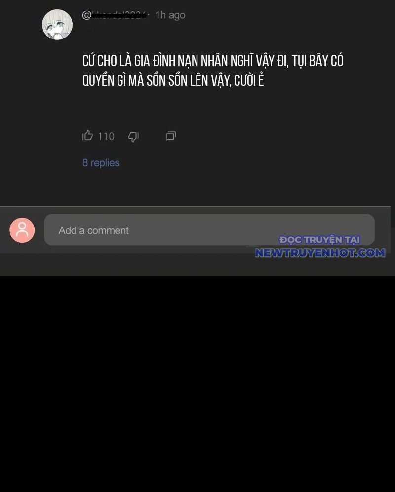Open the redacted @username profile link
Screen dimensions: 395x492
point(114,15)
